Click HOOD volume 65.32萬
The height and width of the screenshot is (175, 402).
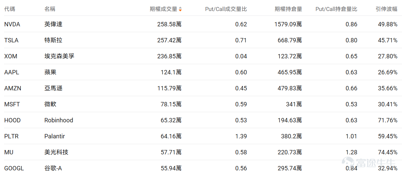point(171,120)
